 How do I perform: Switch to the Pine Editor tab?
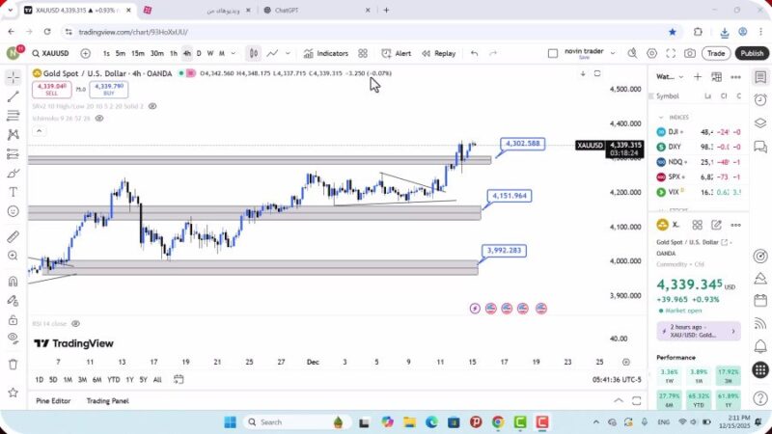pos(53,400)
